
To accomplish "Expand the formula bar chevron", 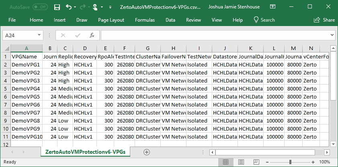I will coord(332,35).
